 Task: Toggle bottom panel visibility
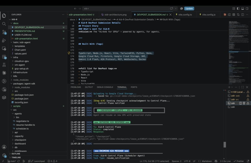pyautogui.click(x=243, y=8)
